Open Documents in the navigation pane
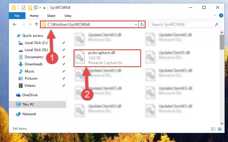 click(34, 57)
